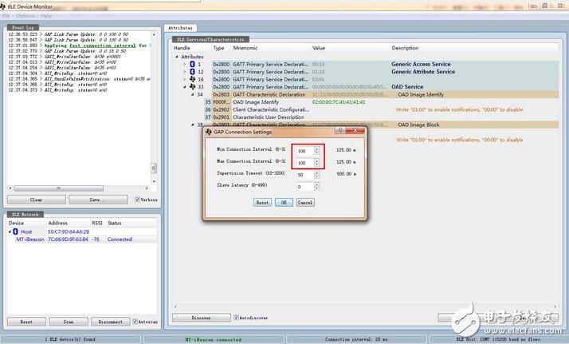Click the GAP Connection Settings dialog title icon

[x=209, y=131]
